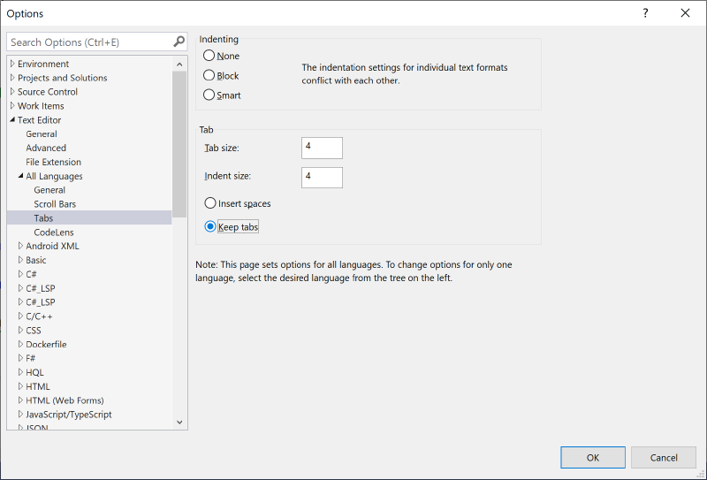Select General under All Languages

click(49, 190)
